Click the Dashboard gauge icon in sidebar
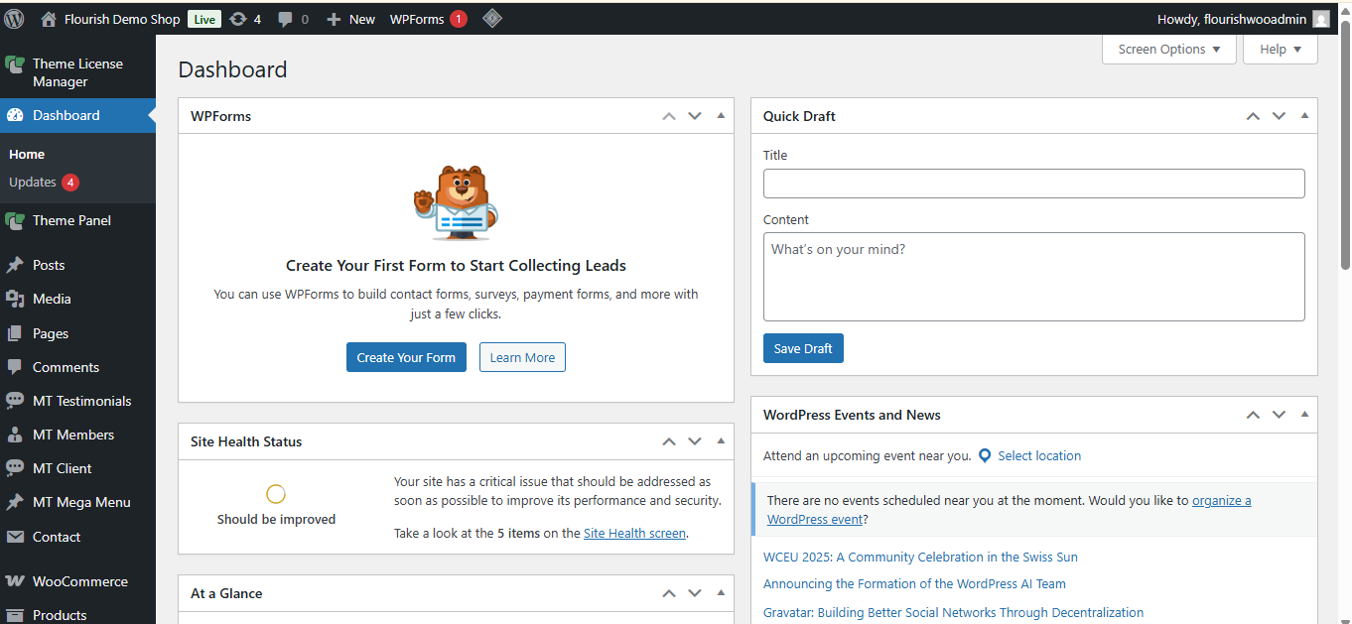The height and width of the screenshot is (624, 1352). (15, 115)
